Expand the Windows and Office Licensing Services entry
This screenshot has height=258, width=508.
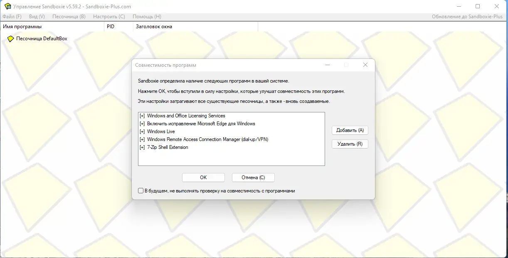(x=142, y=116)
